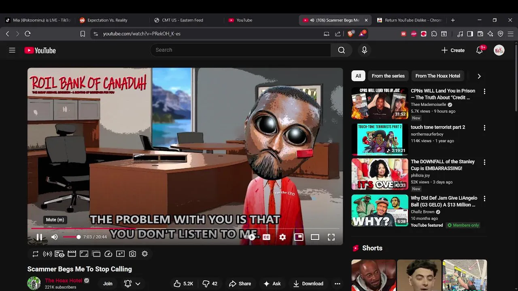The height and width of the screenshot is (291, 518).
Task: Open Leo AI sparkle icon in toolbar
Action: (490, 34)
